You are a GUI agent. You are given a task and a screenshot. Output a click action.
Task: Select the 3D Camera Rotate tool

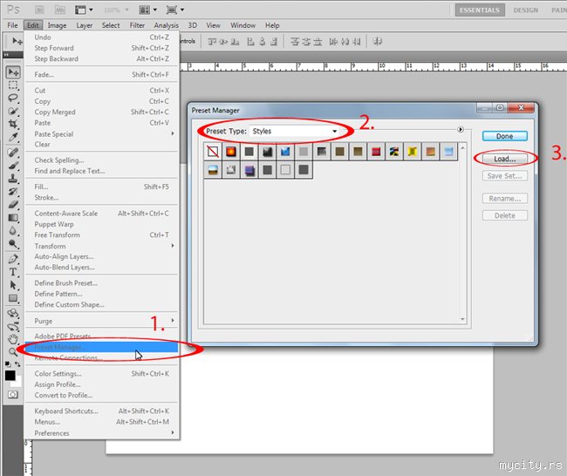tap(13, 327)
